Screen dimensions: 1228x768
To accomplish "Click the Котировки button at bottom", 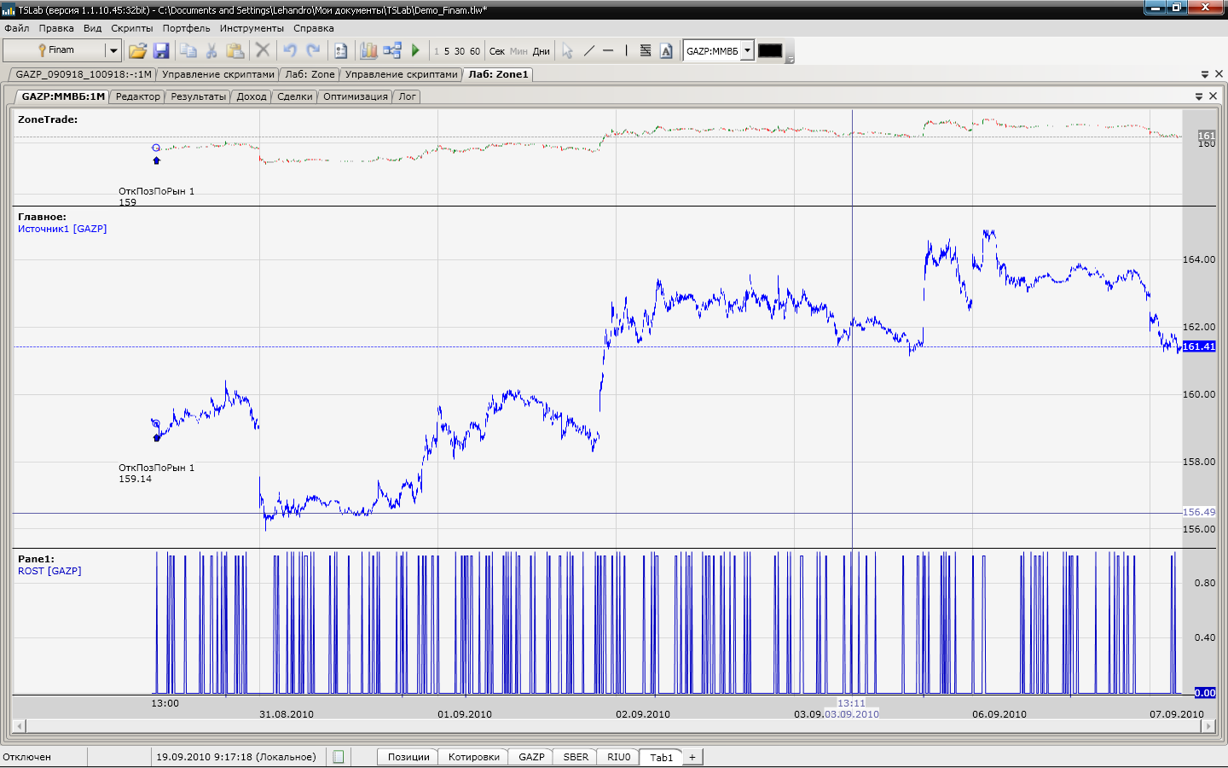I will 473,757.
